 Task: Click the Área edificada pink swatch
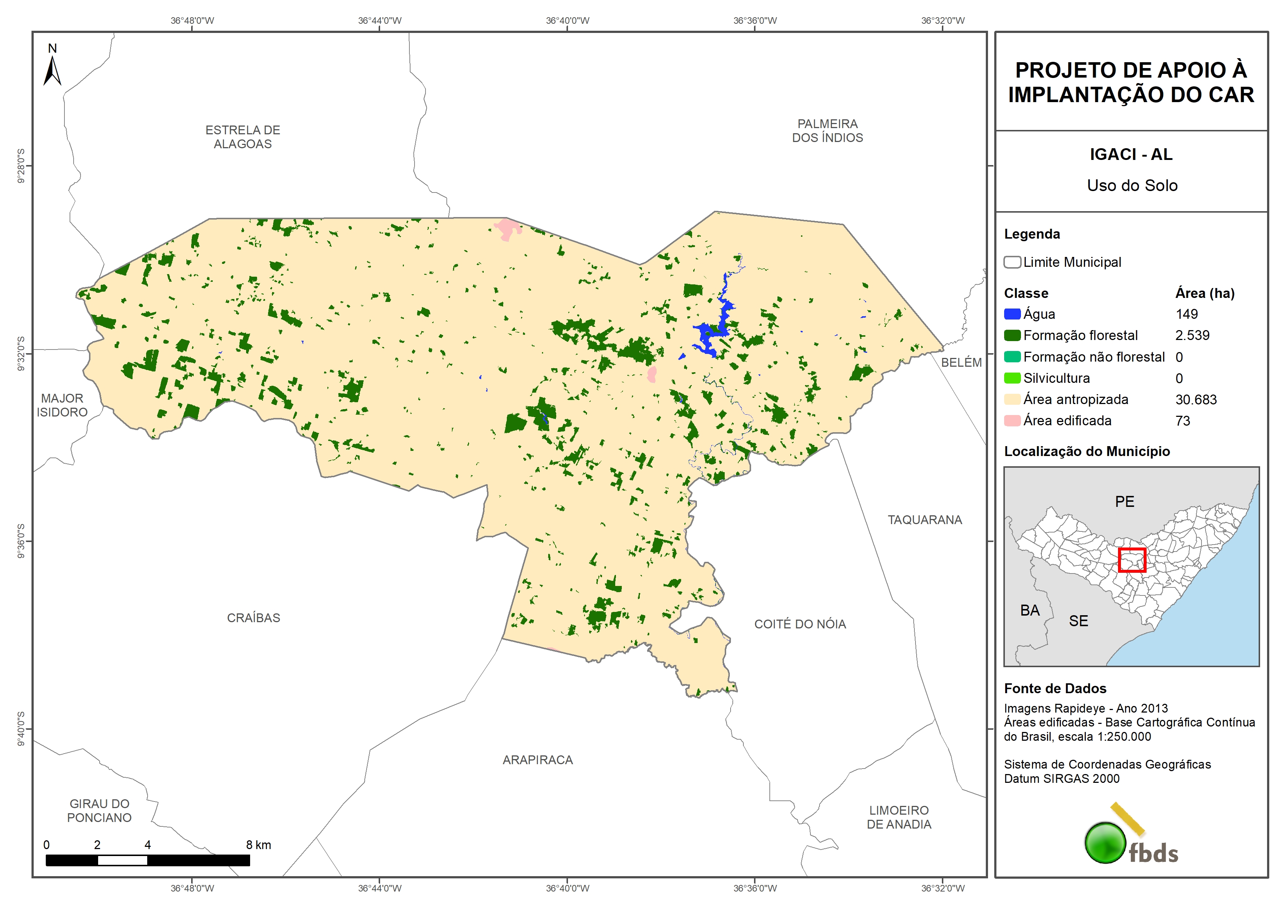click(1012, 421)
